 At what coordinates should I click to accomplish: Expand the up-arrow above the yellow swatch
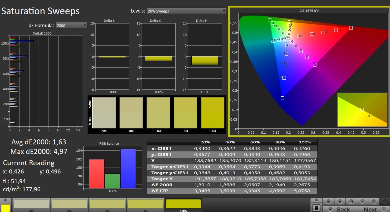tap(5, 200)
